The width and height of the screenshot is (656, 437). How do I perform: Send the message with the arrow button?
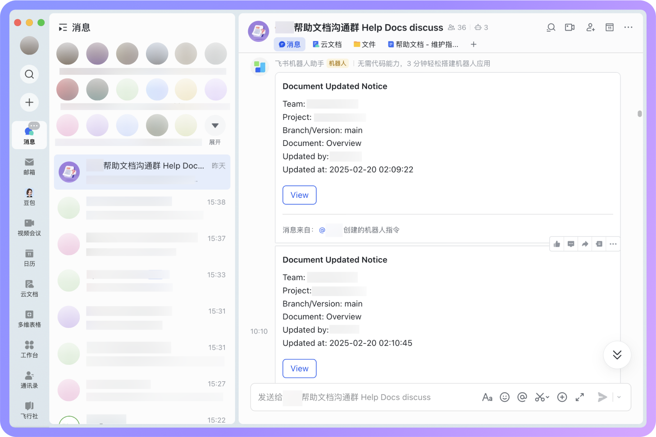pos(602,397)
